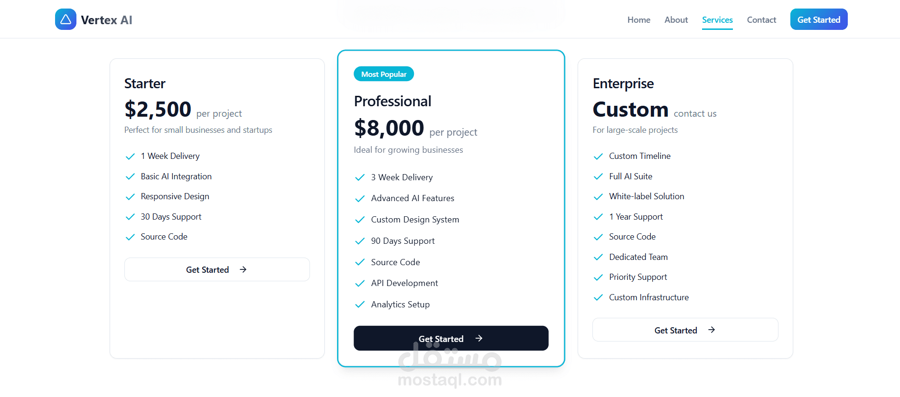Click the arrow in Enterprise Get Started button
Viewport: 900px width, 397px height.
[x=712, y=330]
